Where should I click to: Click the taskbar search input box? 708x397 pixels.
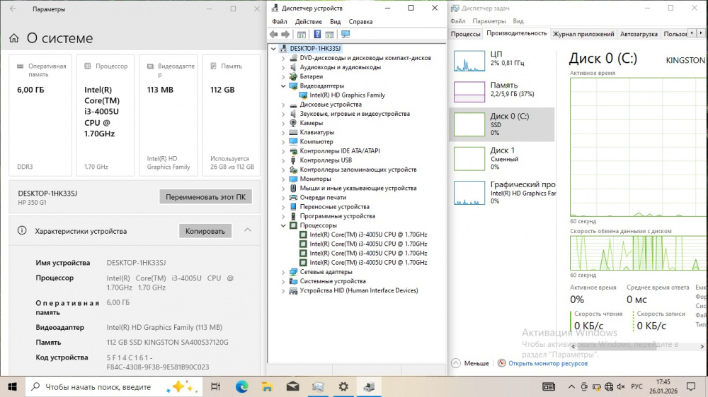[x=99, y=386]
